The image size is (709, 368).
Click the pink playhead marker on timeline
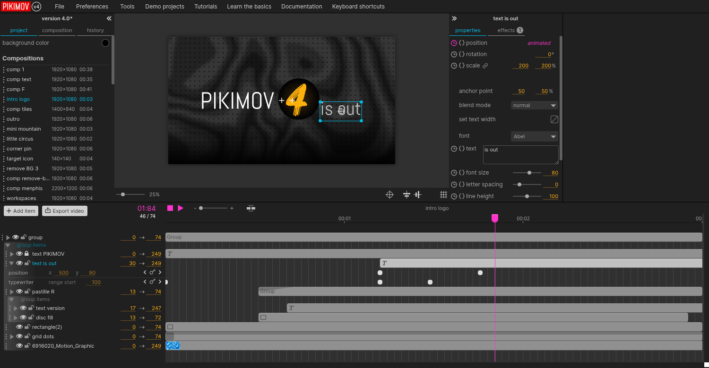[495, 218]
